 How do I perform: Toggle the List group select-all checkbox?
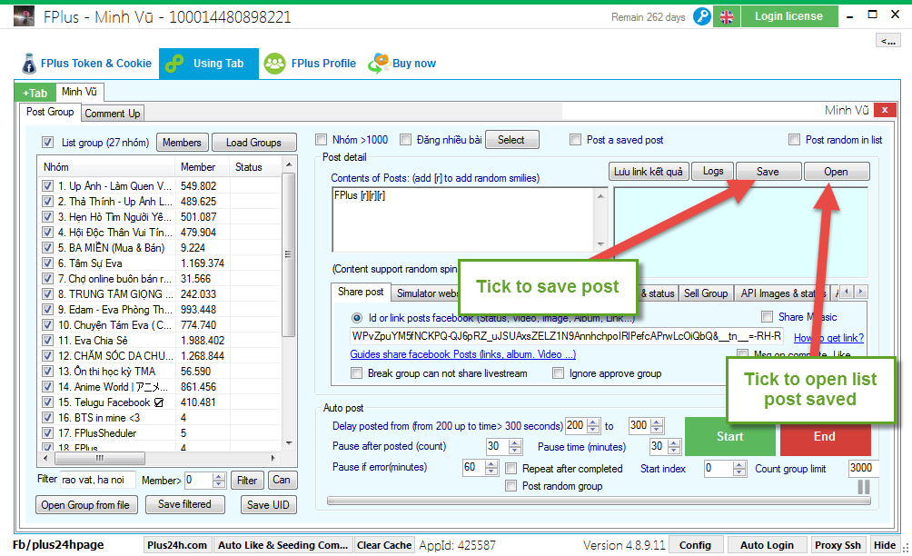pos(48,142)
